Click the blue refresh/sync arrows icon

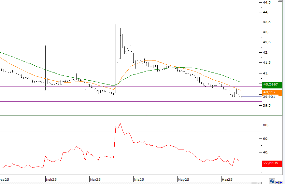click(272, 181)
